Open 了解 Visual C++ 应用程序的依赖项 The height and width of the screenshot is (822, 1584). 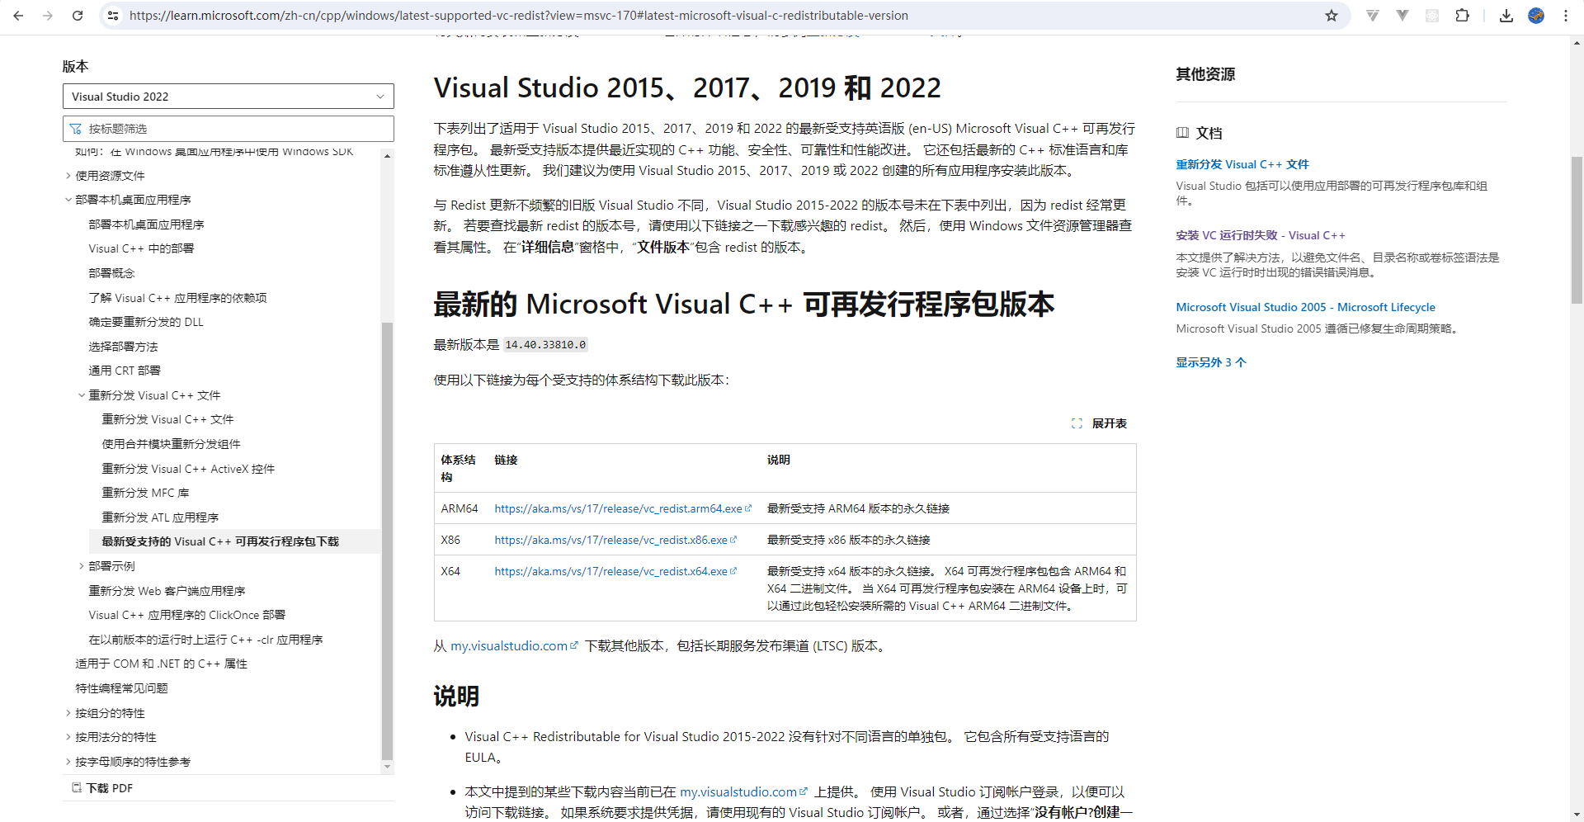[x=177, y=298]
